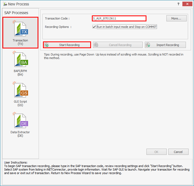194x186 pixels.
Task: Select the Transaction (TX) process icon
Action: pos(21,29)
